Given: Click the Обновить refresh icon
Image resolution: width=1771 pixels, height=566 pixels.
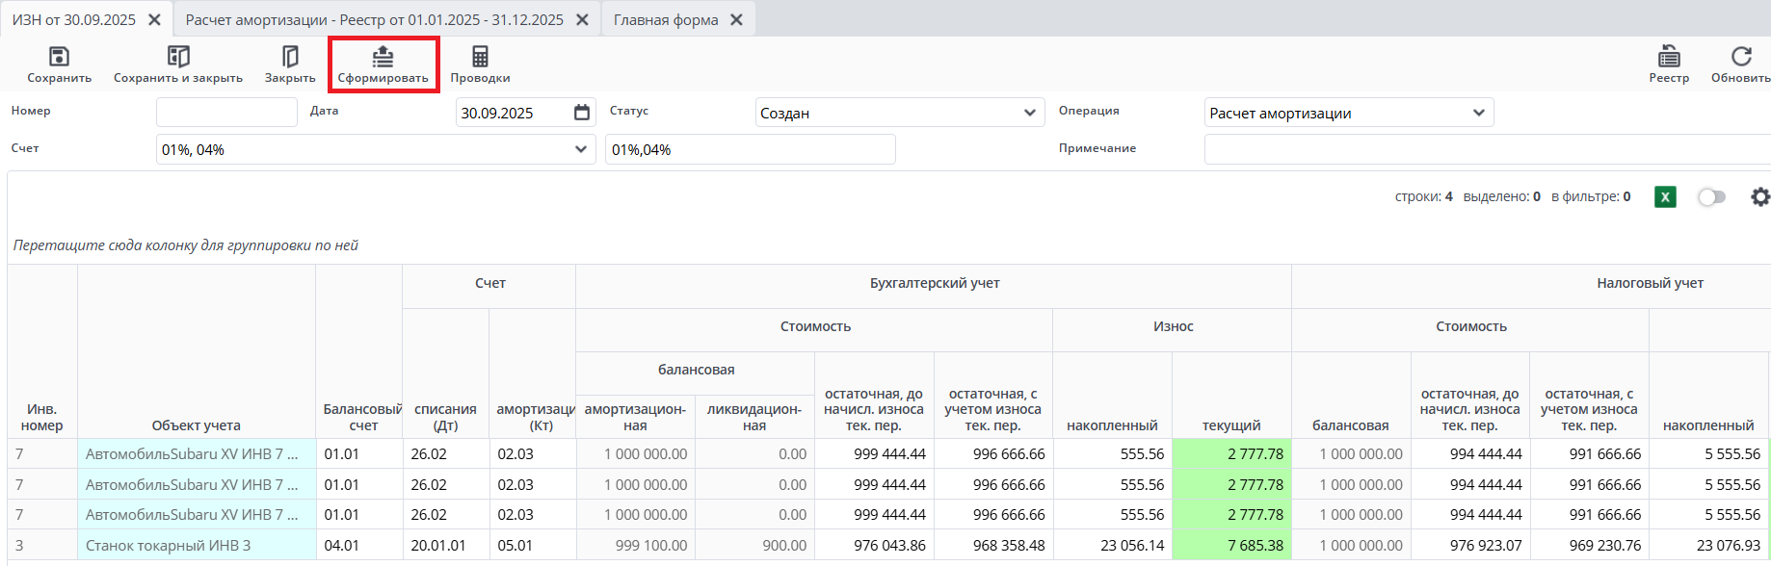Looking at the screenshot, I should tap(1740, 57).
